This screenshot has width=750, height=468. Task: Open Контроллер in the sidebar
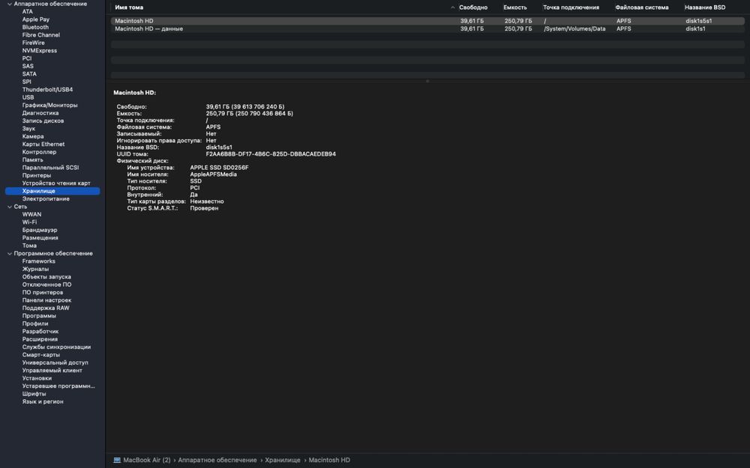[39, 152]
